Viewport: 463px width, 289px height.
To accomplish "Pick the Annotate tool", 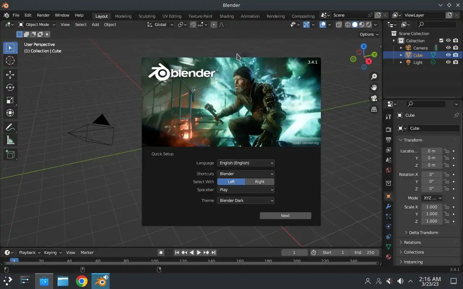I will pyautogui.click(x=10, y=127).
